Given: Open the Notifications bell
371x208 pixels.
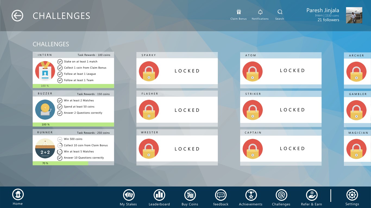Looking at the screenshot, I should tap(260, 12).
